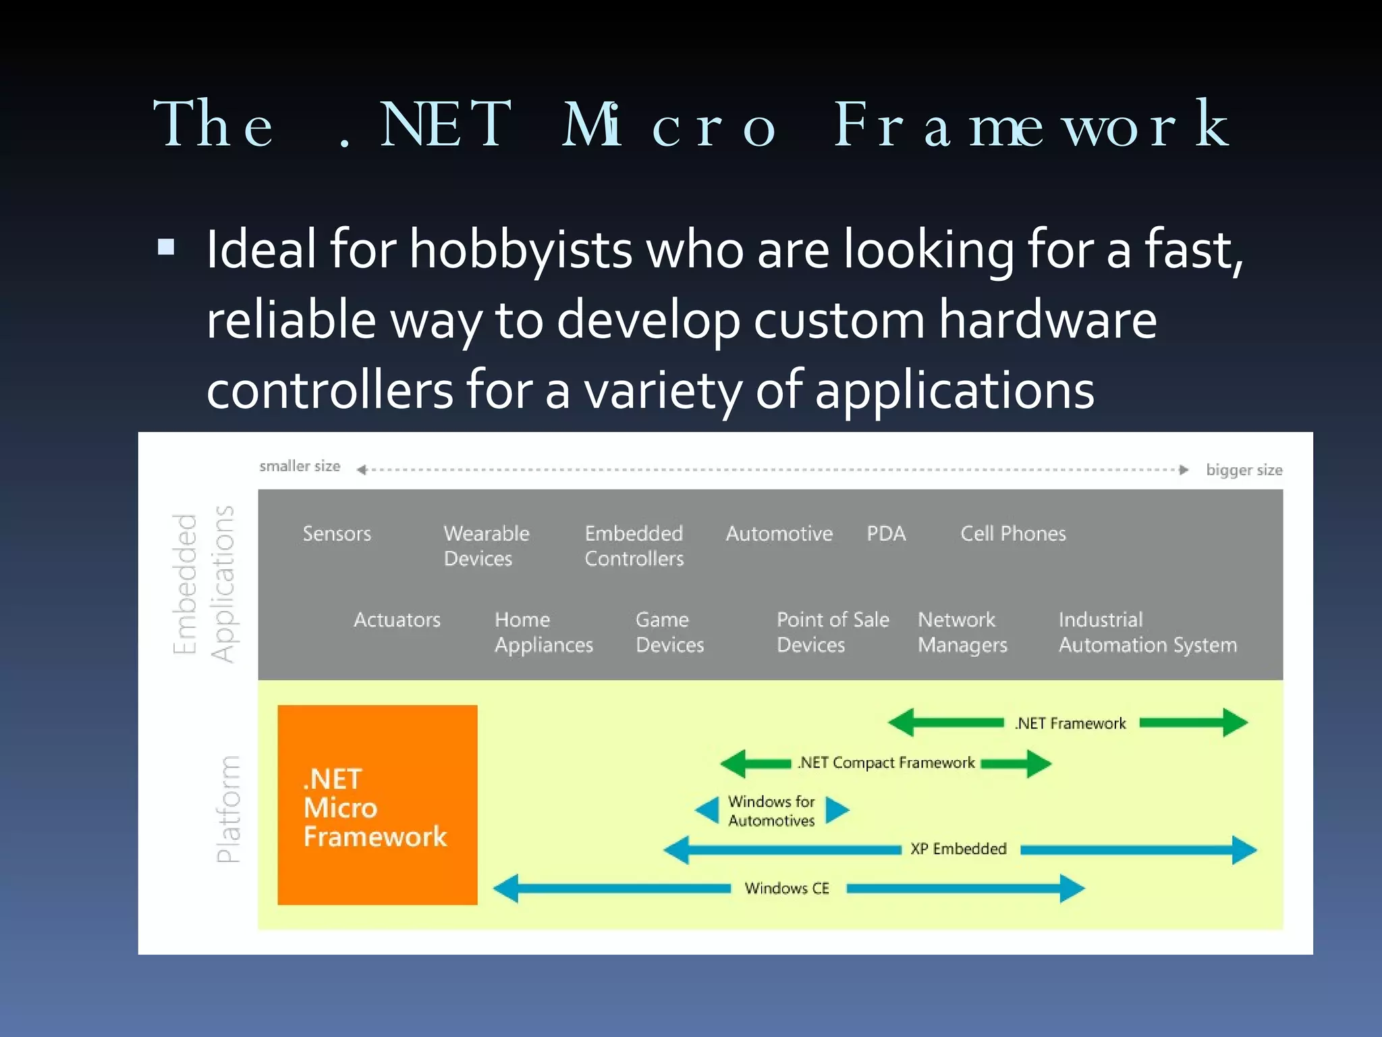Click the 'smaller size' label

click(x=300, y=466)
